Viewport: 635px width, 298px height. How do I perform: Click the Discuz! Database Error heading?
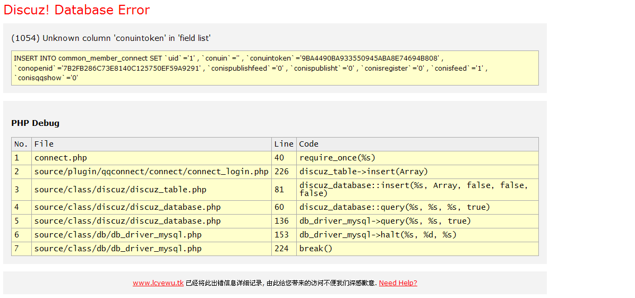click(76, 10)
